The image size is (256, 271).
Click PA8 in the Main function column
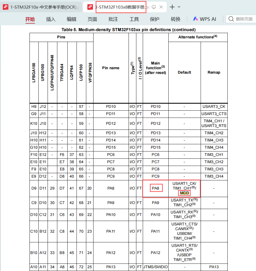click(x=156, y=188)
